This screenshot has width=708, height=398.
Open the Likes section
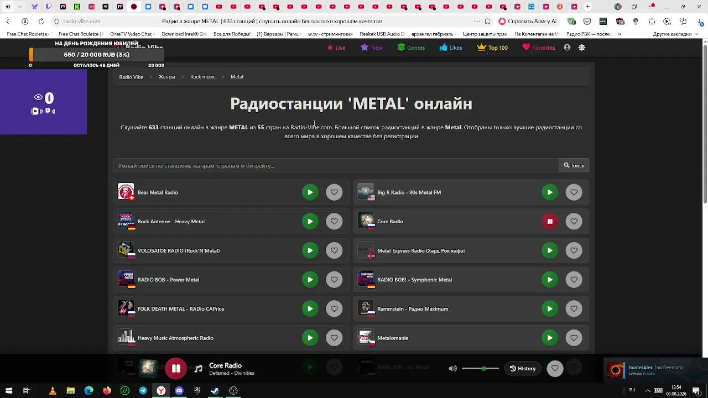[x=451, y=48]
